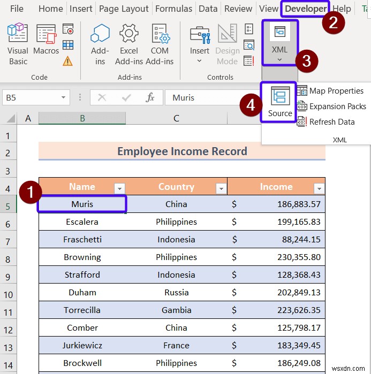Expand the Insert controls dropdown

(x=200, y=44)
